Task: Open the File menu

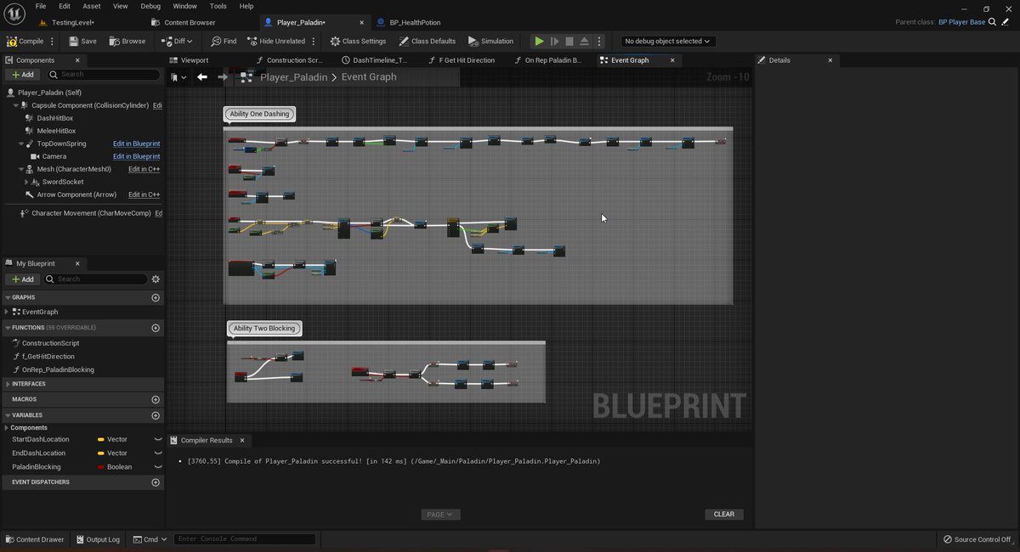Action: [x=41, y=6]
